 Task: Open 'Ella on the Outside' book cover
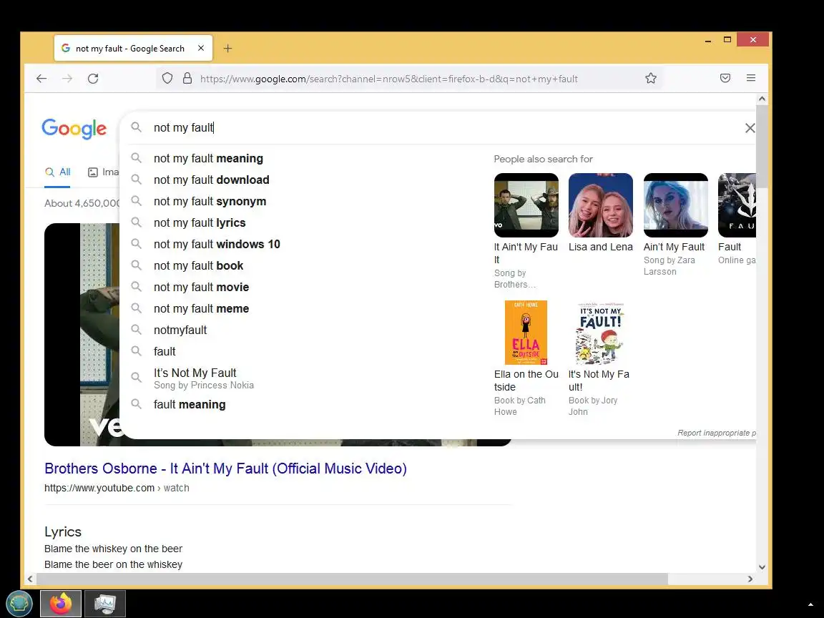click(526, 333)
